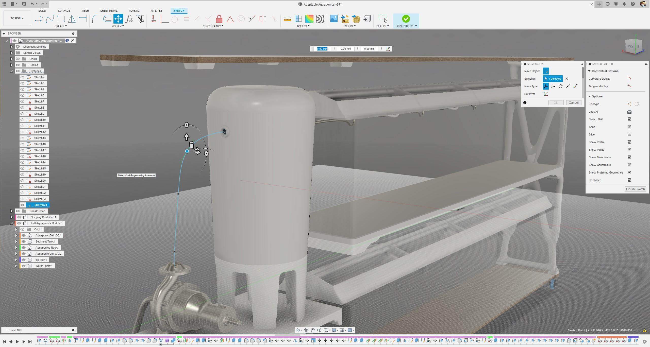Activate the Sketch Dimension tool
Viewport: 650px width, 347px height.
82,19
